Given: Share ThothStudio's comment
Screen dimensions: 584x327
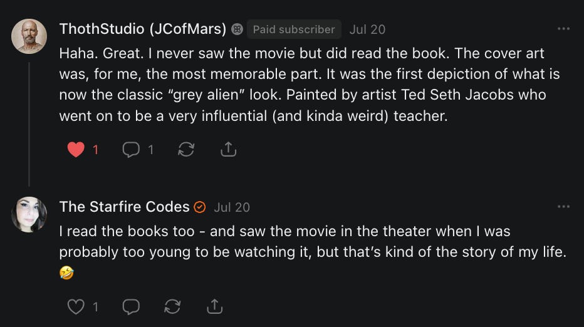Looking at the screenshot, I should coord(229,150).
